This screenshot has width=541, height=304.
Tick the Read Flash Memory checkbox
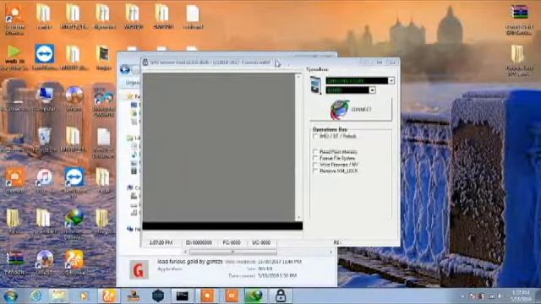point(315,152)
